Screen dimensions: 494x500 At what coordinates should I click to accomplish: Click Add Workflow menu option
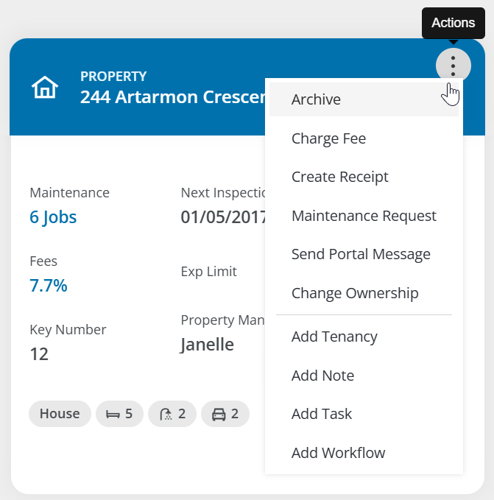(338, 453)
